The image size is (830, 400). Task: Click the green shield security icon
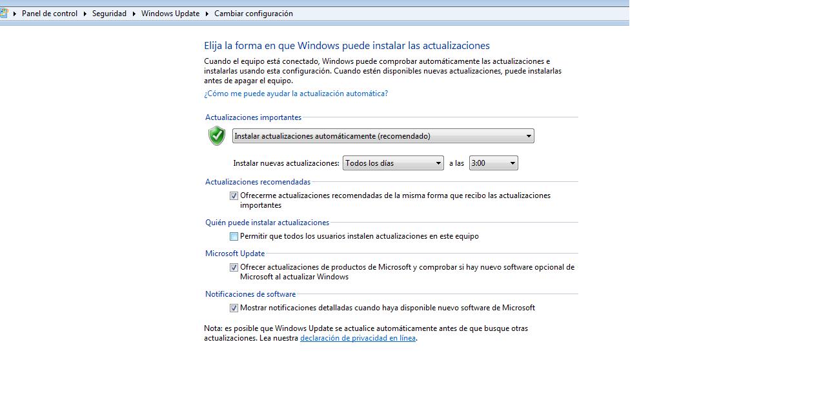(217, 136)
